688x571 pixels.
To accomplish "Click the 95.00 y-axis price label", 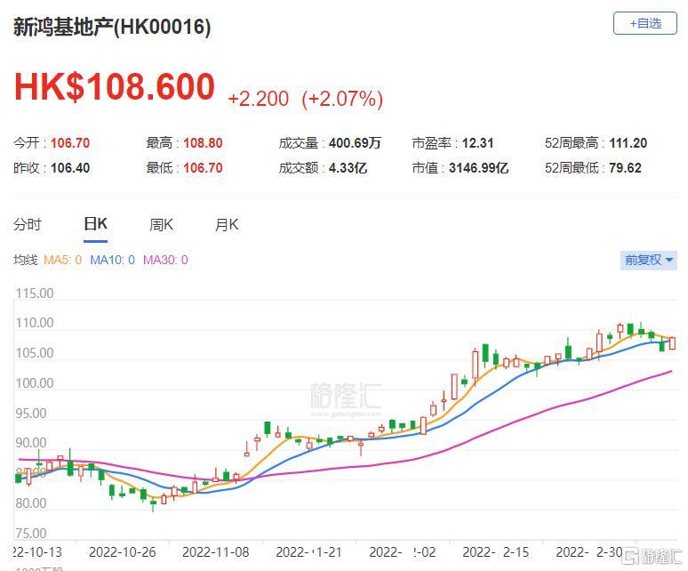I will (31, 414).
